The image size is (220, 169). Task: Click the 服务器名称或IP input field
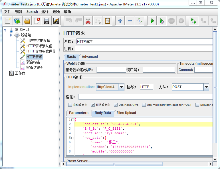[x=111, y=70]
